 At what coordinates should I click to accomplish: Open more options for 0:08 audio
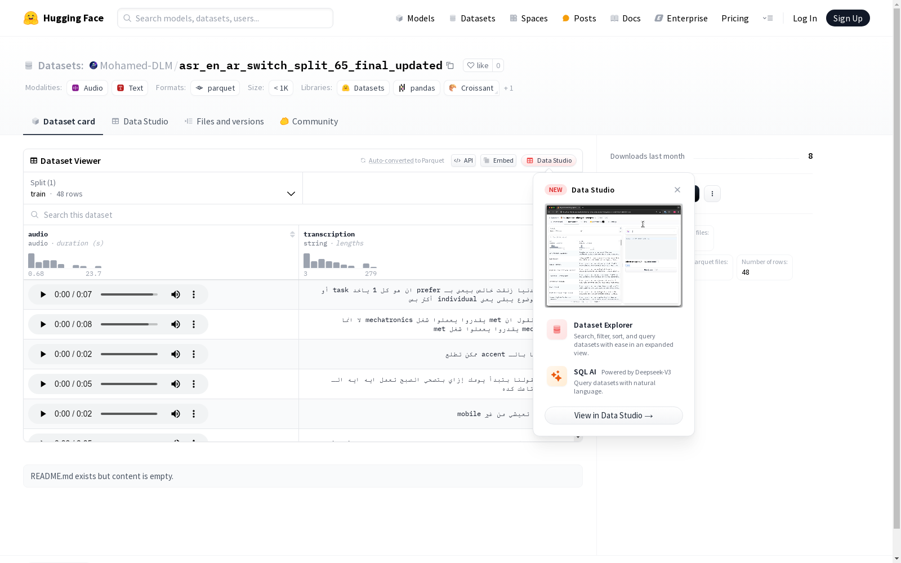tap(194, 324)
